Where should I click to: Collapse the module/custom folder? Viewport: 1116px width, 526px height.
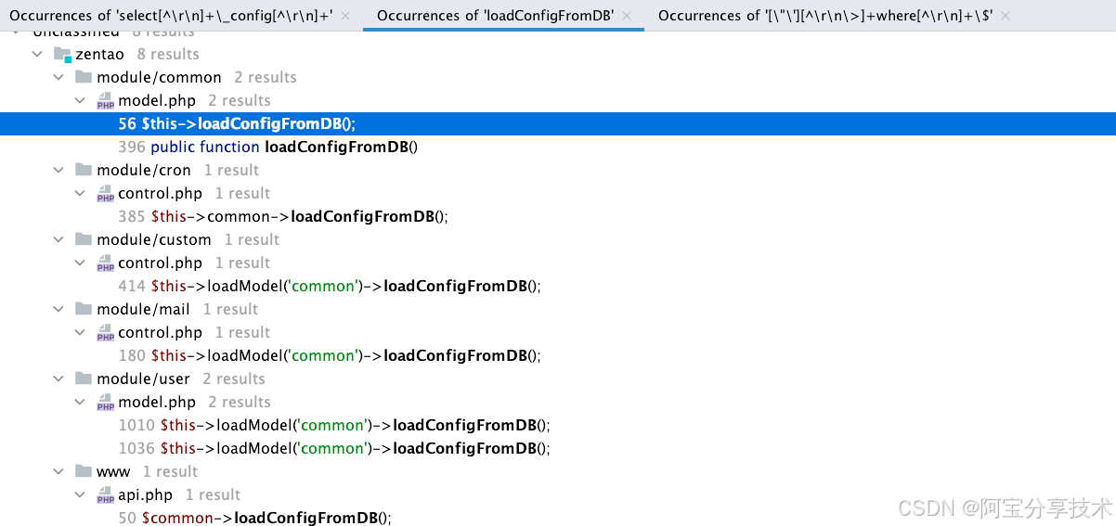[x=58, y=240]
